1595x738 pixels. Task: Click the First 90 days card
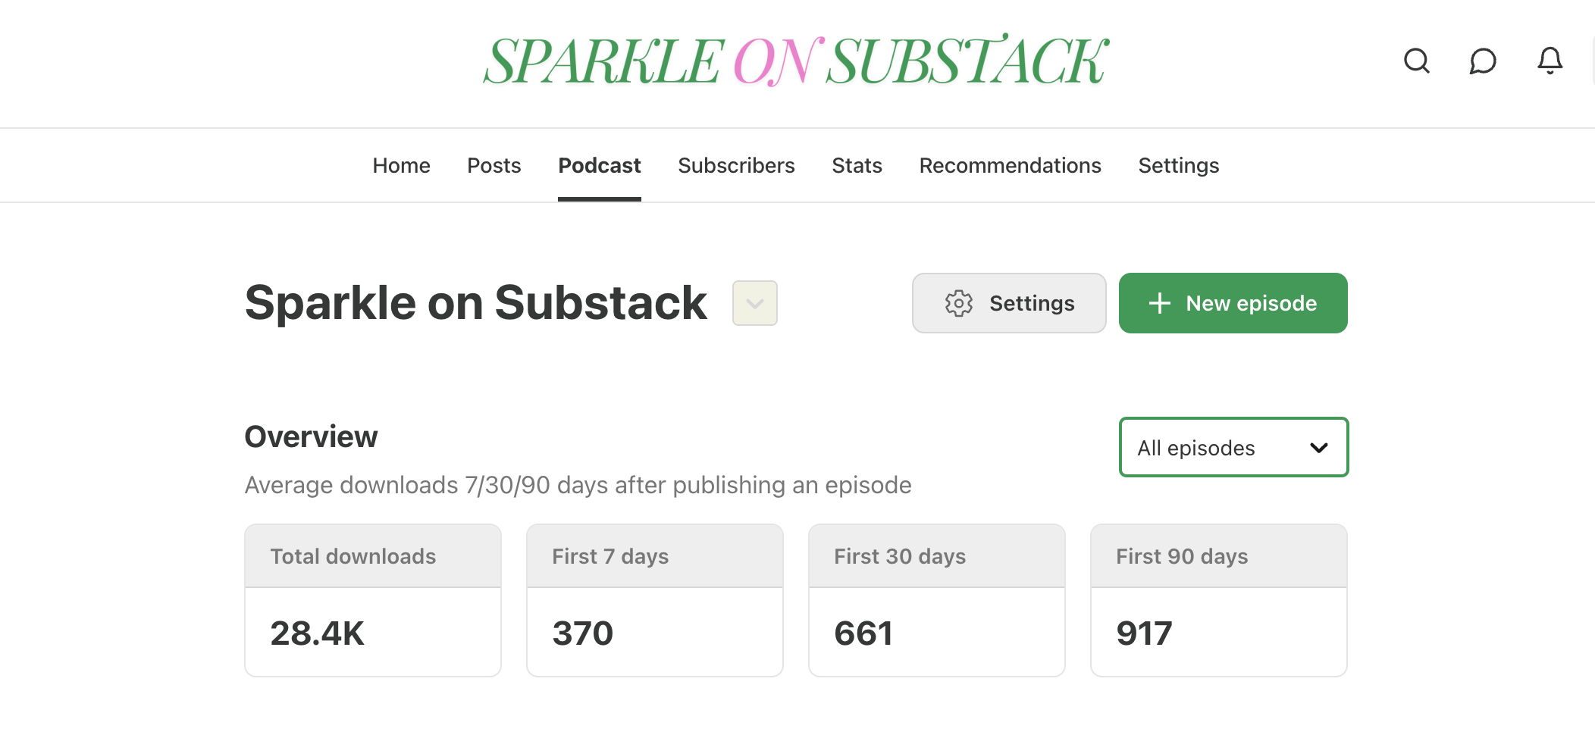click(1218, 600)
